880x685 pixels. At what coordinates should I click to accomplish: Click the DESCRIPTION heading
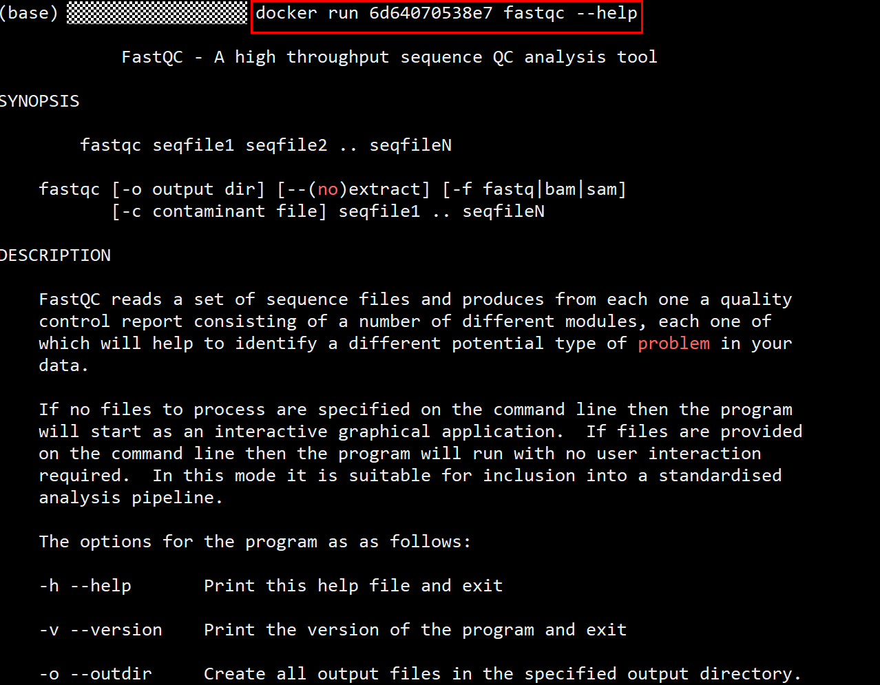point(55,255)
